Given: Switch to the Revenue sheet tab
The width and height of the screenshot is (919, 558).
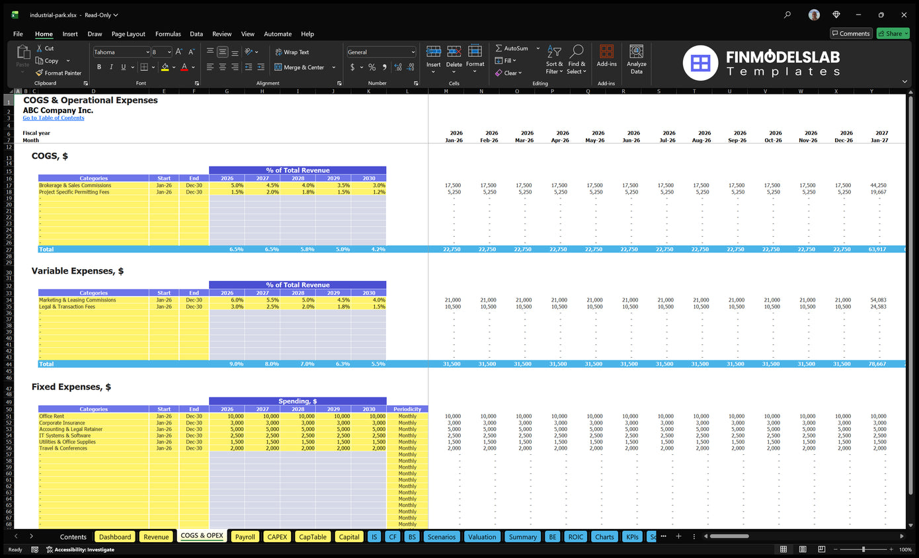Looking at the screenshot, I should (x=156, y=537).
